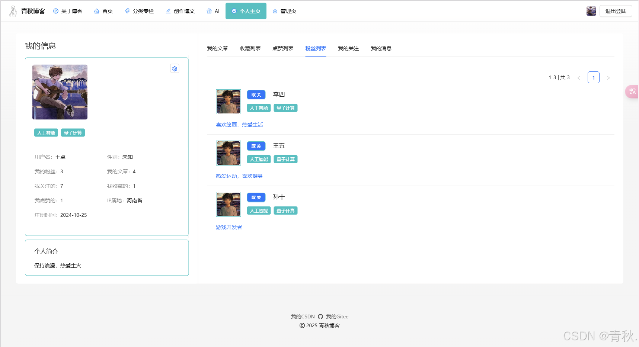Switch to the 我的文章 tab
Screen dimensions: 639x347
click(x=217, y=49)
